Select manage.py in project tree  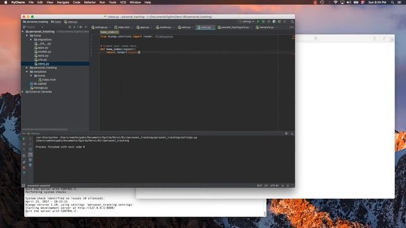pyautogui.click(x=41, y=87)
